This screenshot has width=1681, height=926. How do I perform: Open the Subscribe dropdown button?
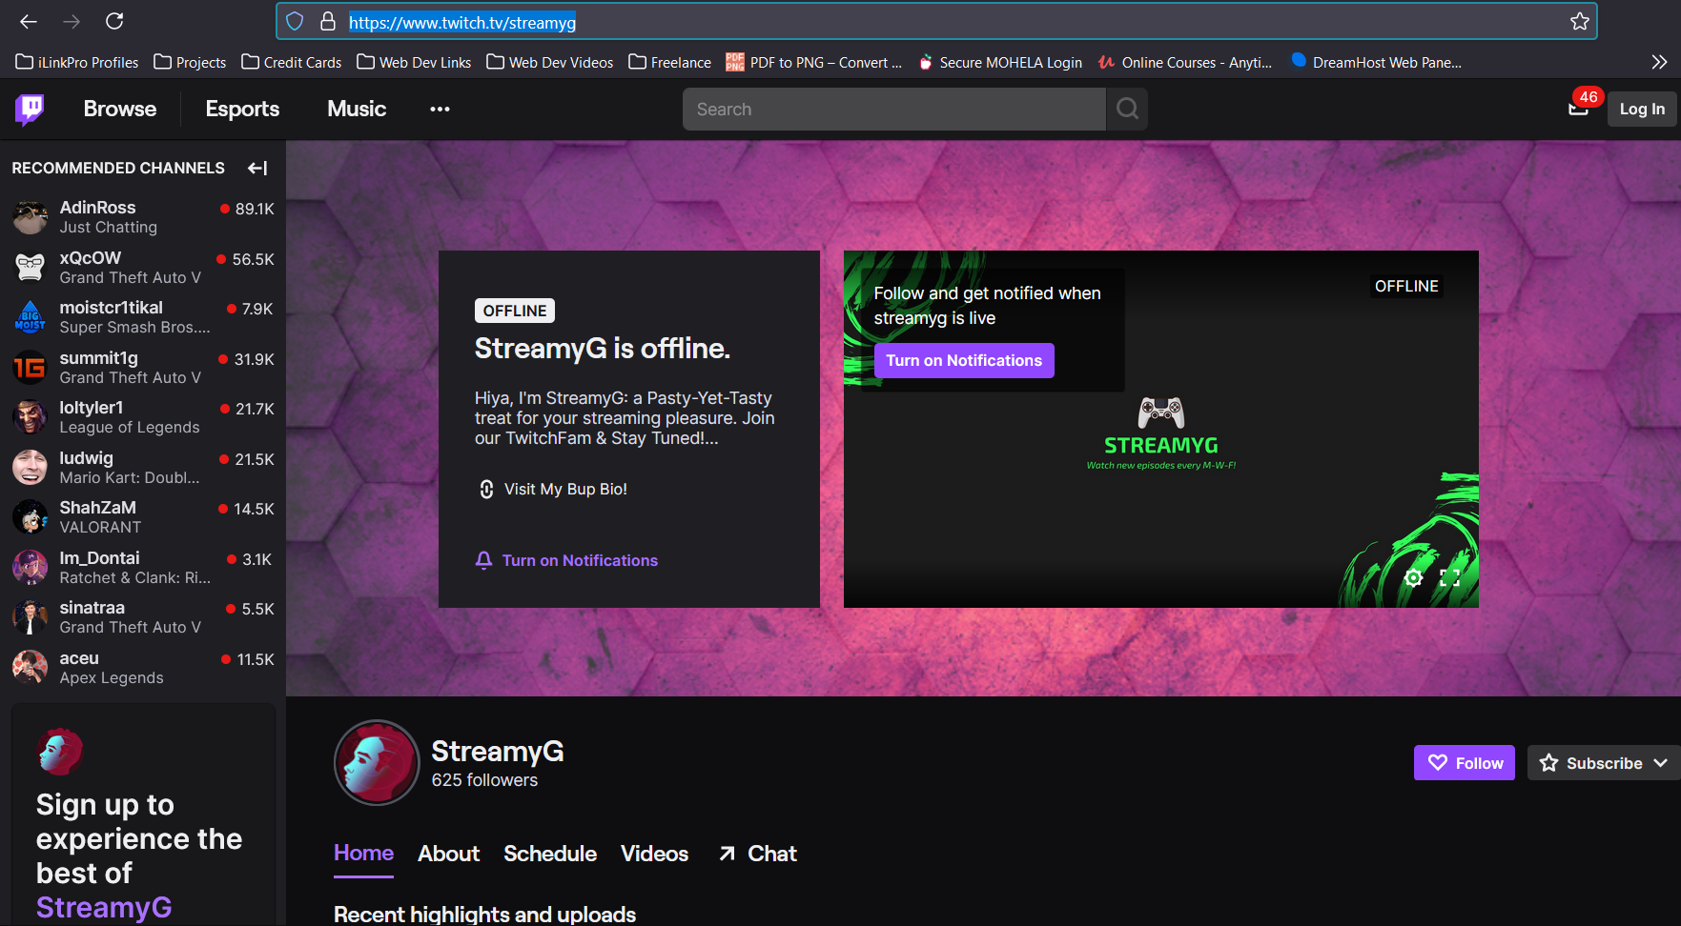tap(1604, 763)
